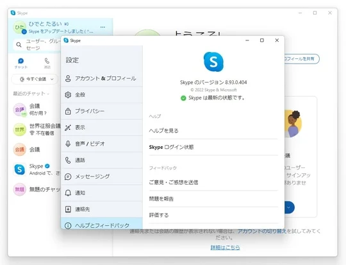
Task: Click the person icon for account settings
Action: (68, 78)
